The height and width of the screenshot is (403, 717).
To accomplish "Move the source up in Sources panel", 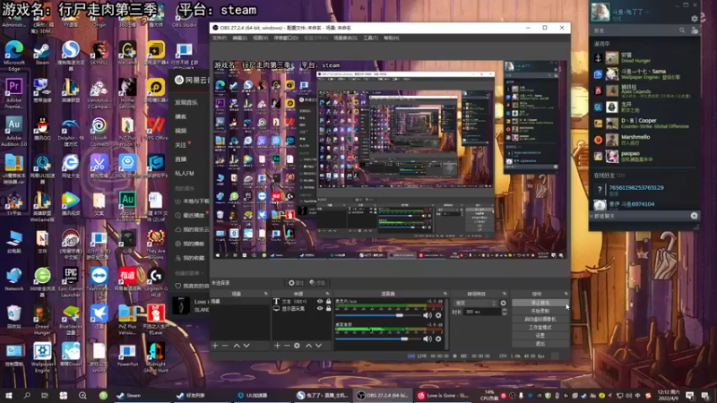I will point(308,346).
